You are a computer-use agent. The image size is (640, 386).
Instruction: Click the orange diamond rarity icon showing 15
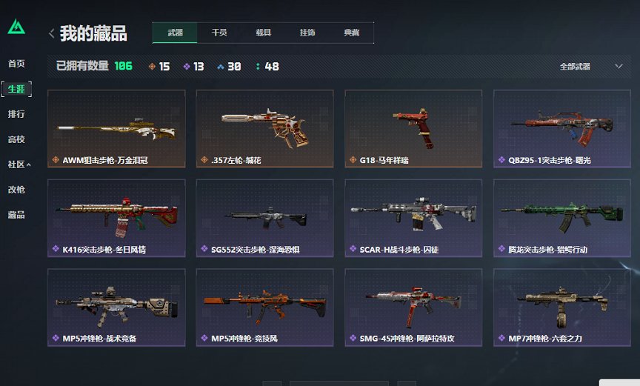[x=152, y=66]
